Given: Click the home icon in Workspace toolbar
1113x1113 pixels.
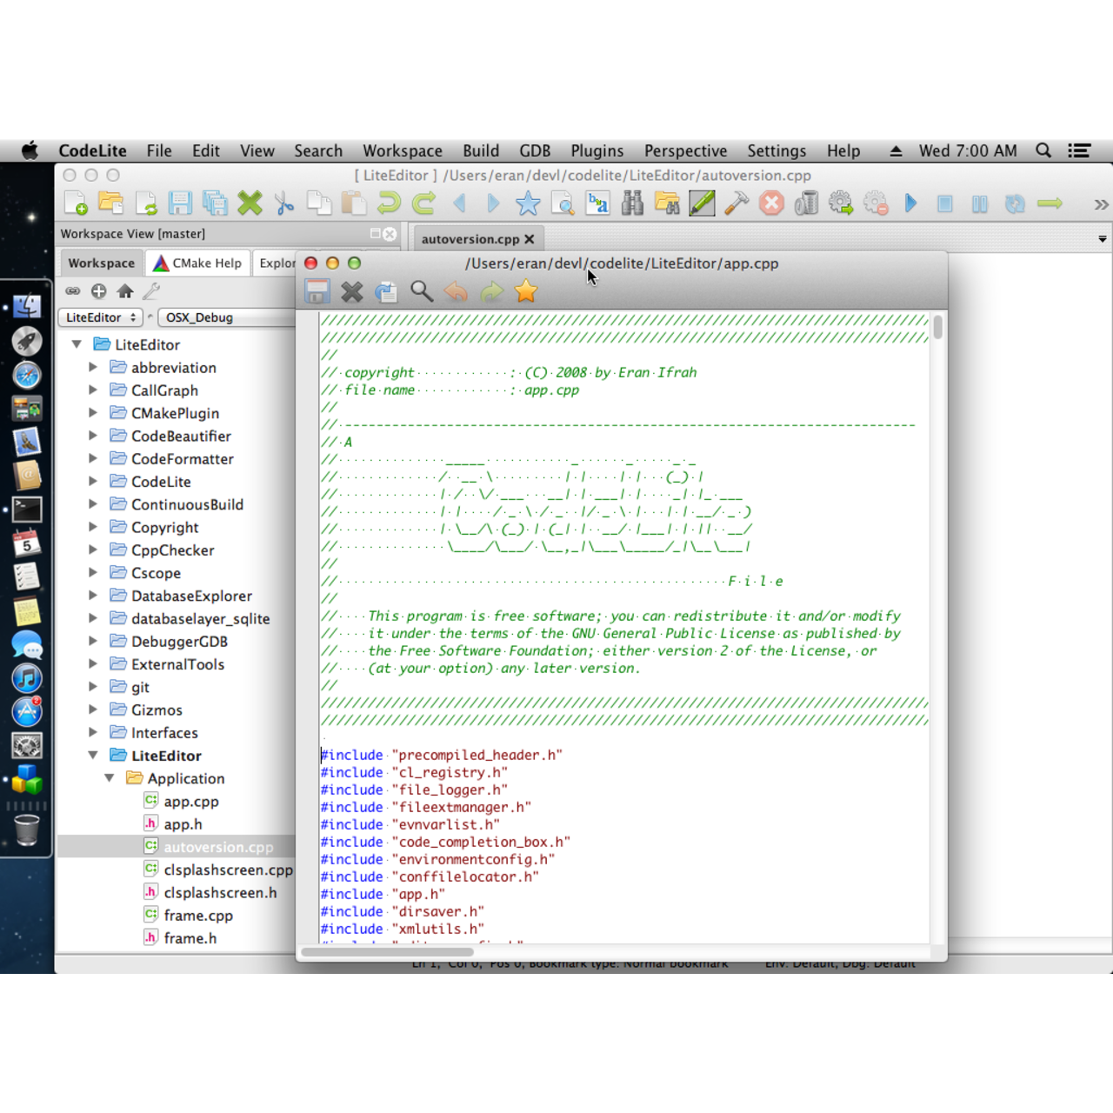Looking at the screenshot, I should 125,291.
